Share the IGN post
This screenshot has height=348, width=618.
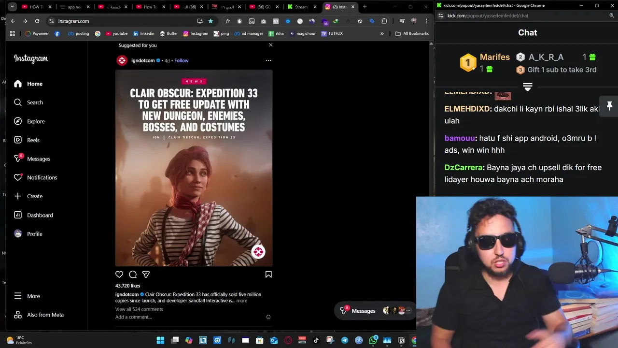tap(146, 275)
